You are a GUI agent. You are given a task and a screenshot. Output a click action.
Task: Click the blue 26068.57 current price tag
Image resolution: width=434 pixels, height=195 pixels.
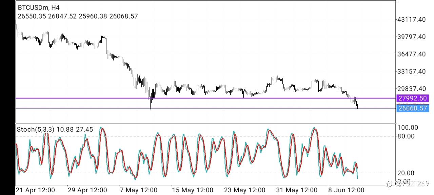(412, 108)
